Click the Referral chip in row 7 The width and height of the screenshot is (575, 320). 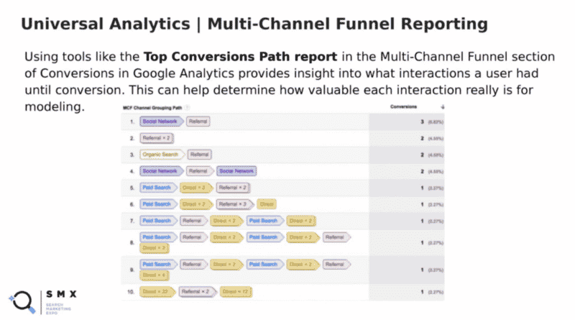coord(193,221)
